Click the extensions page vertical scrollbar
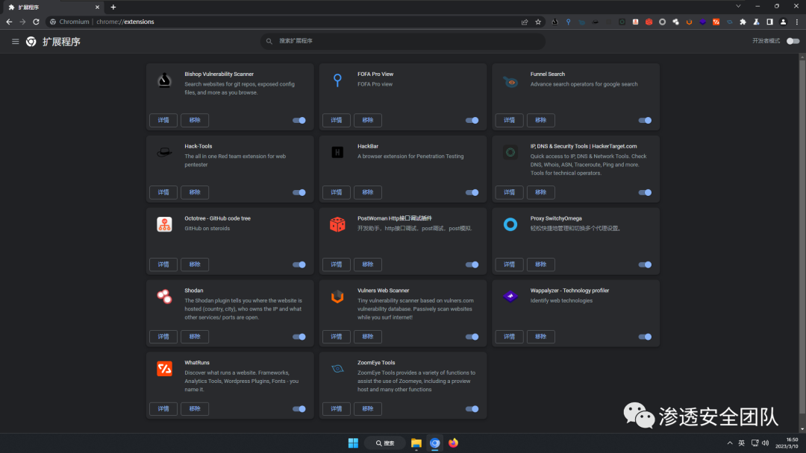The width and height of the screenshot is (806, 453). click(802, 236)
